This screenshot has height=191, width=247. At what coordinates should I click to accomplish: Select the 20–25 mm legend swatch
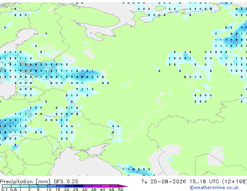(x=69, y=186)
